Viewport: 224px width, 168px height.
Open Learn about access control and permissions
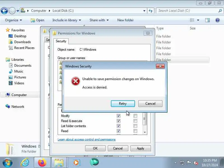[x=87, y=139]
